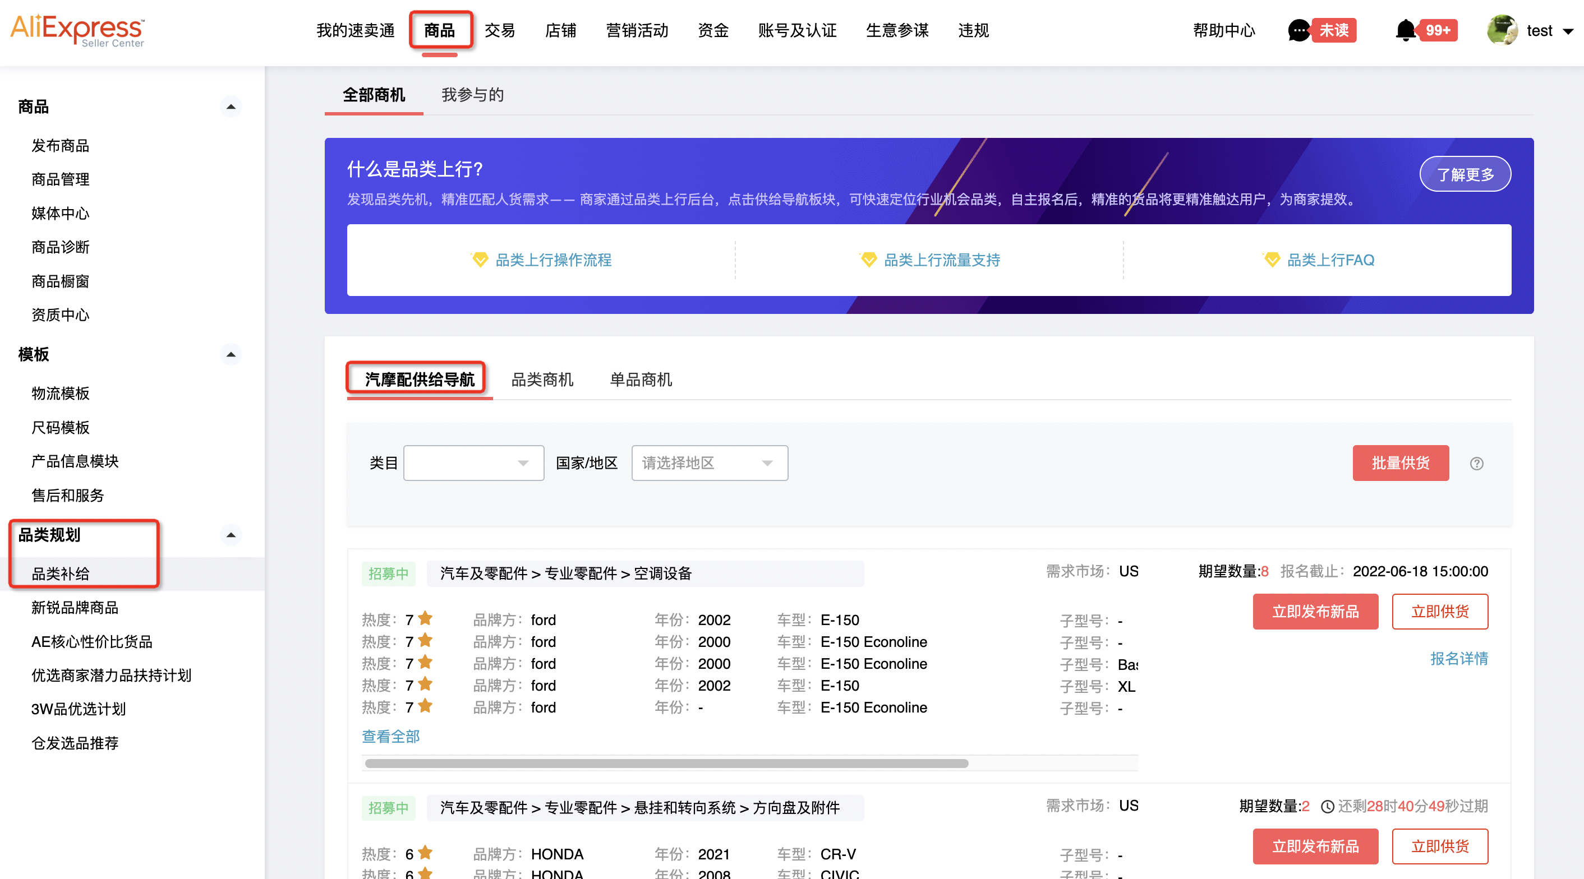1584x879 pixels.
Task: Click the AliExpress Seller Center logo
Action: point(77,30)
